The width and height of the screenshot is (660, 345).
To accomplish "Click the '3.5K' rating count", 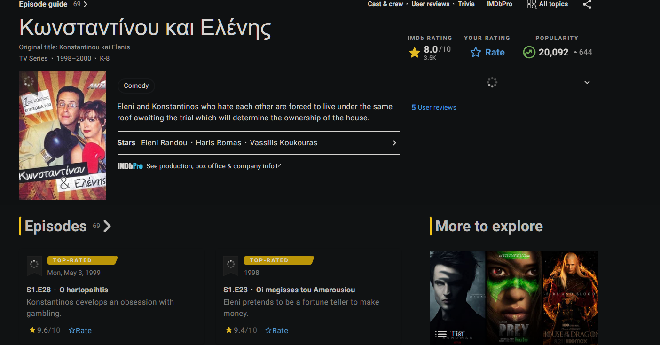I will click(x=430, y=58).
